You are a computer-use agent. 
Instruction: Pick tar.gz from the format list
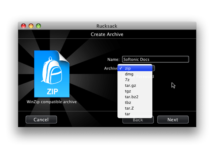coord(135,85)
